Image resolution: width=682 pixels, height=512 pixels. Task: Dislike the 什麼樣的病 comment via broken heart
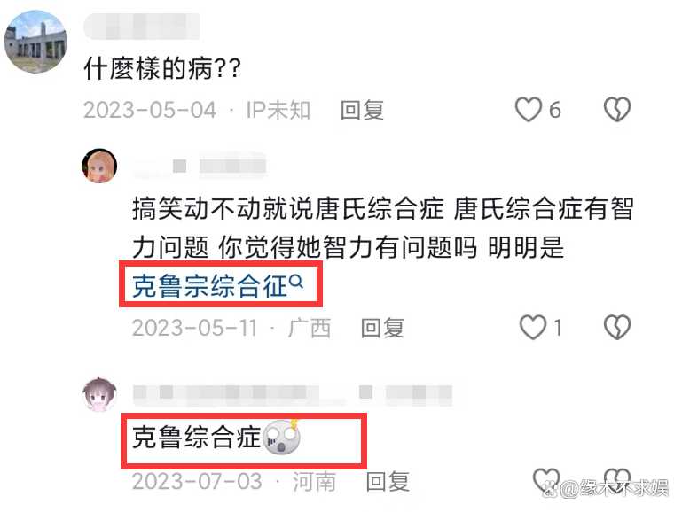click(x=617, y=110)
